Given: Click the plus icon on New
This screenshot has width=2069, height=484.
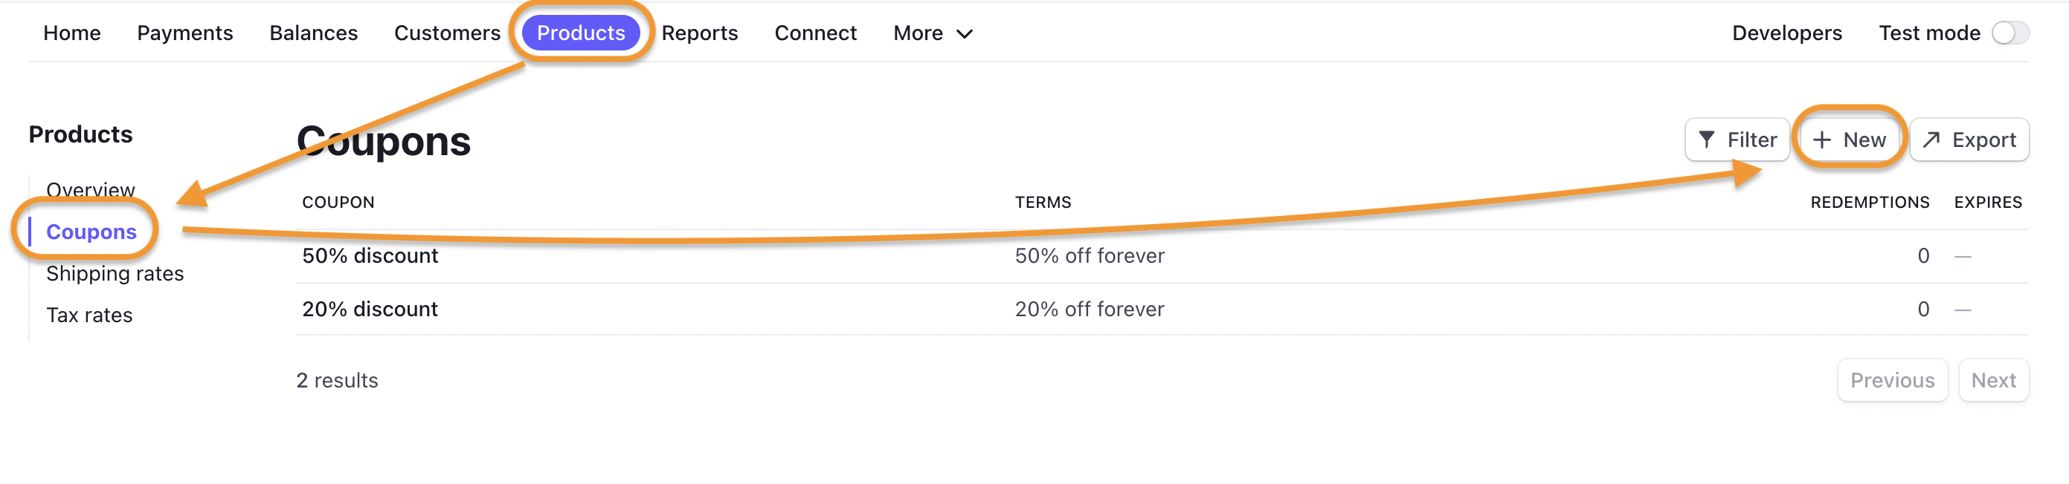Looking at the screenshot, I should [1822, 140].
